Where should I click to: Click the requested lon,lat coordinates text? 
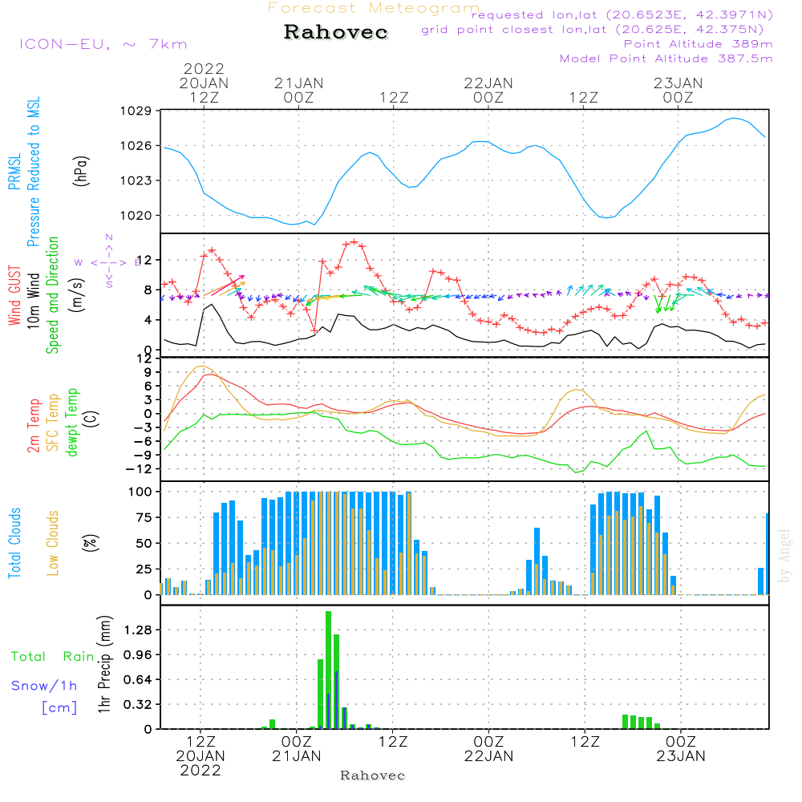pos(622,14)
